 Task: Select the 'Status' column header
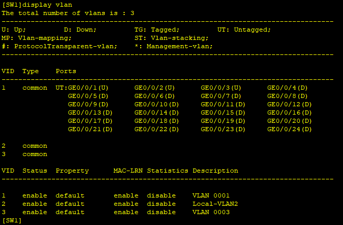click(x=35, y=171)
